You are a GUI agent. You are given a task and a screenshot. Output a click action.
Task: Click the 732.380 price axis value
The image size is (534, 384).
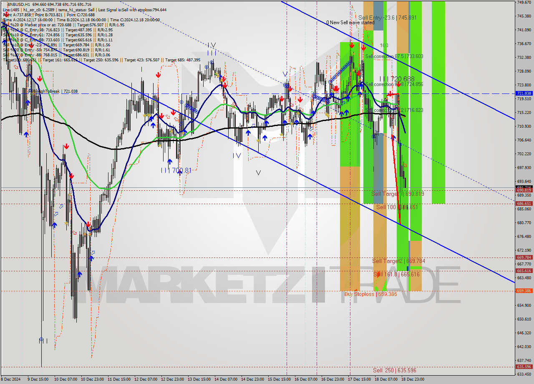pyautogui.click(x=524, y=58)
